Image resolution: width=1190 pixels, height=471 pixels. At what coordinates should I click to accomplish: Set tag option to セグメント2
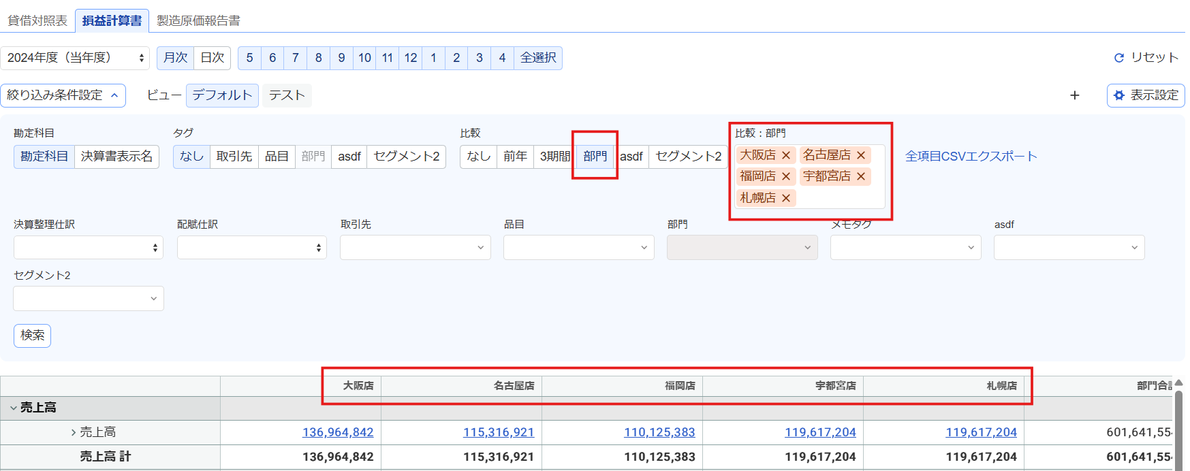coord(407,157)
